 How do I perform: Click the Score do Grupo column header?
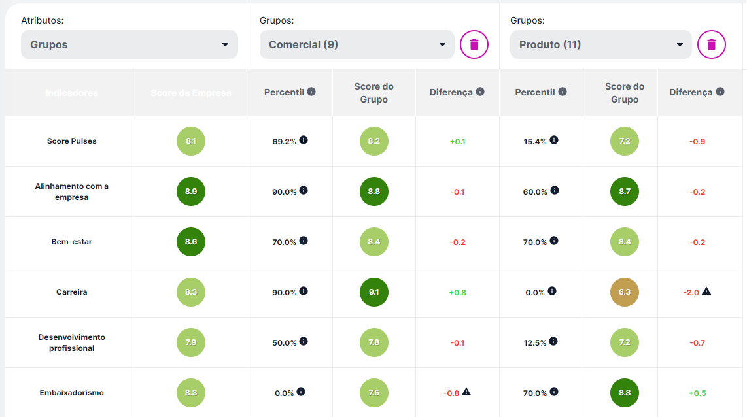(373, 92)
